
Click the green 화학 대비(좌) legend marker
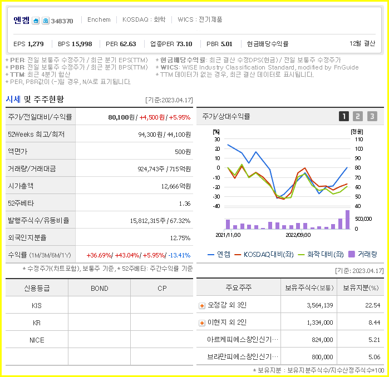coord(301,255)
